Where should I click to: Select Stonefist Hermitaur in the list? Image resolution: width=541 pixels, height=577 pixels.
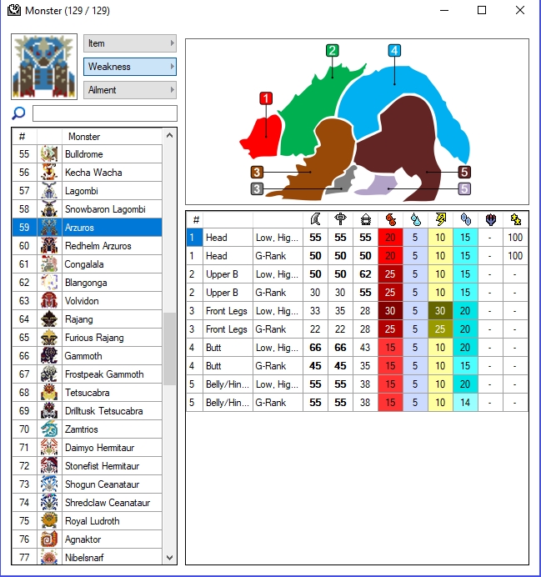(88, 466)
